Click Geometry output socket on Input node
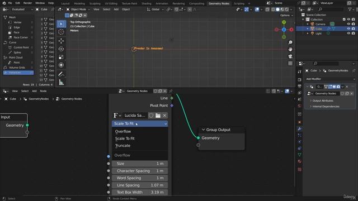 click(x=27, y=125)
